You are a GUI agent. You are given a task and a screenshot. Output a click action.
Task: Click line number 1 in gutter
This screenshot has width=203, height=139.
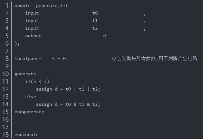(7, 6)
